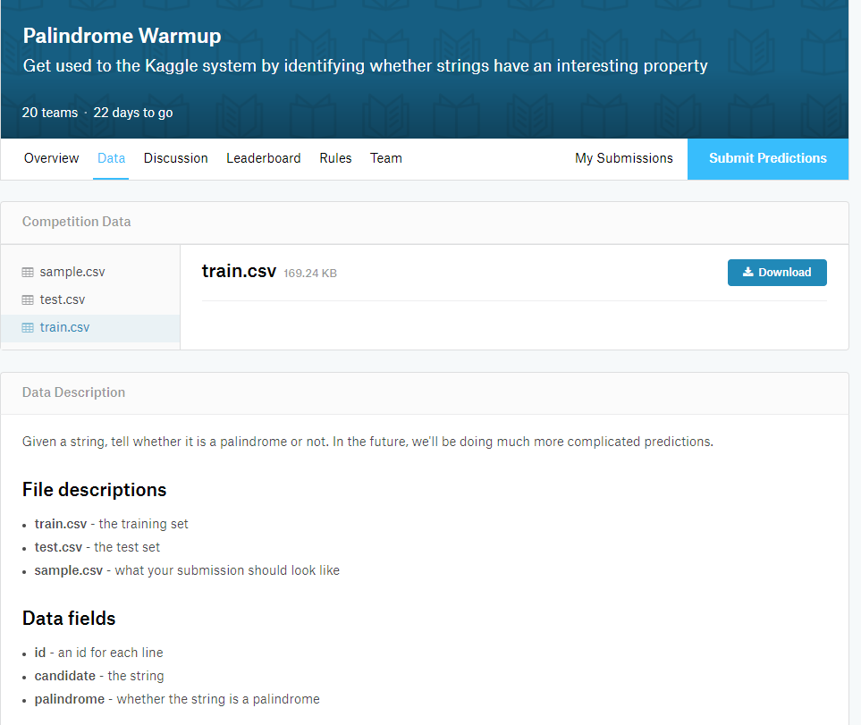
Task: Click the Data fields heading
Action: (x=69, y=619)
